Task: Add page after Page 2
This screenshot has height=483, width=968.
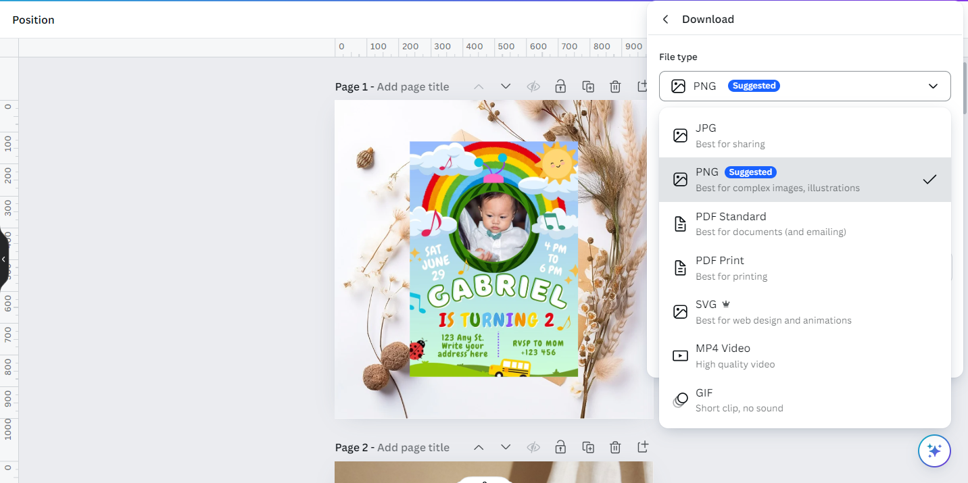Action: click(642, 447)
